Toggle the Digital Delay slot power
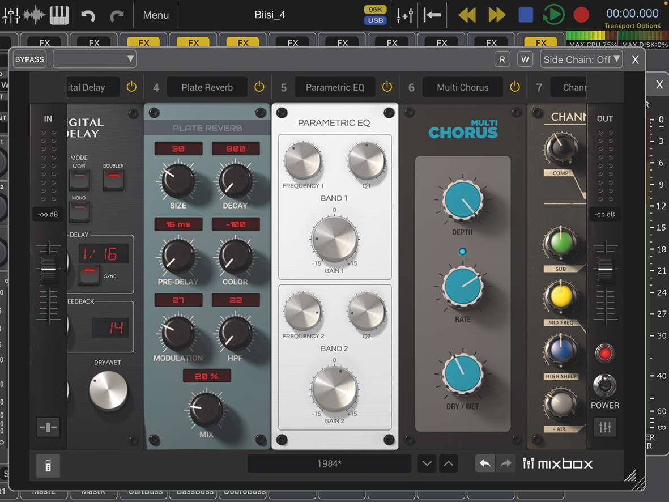The width and height of the screenshot is (669, 502). click(131, 87)
